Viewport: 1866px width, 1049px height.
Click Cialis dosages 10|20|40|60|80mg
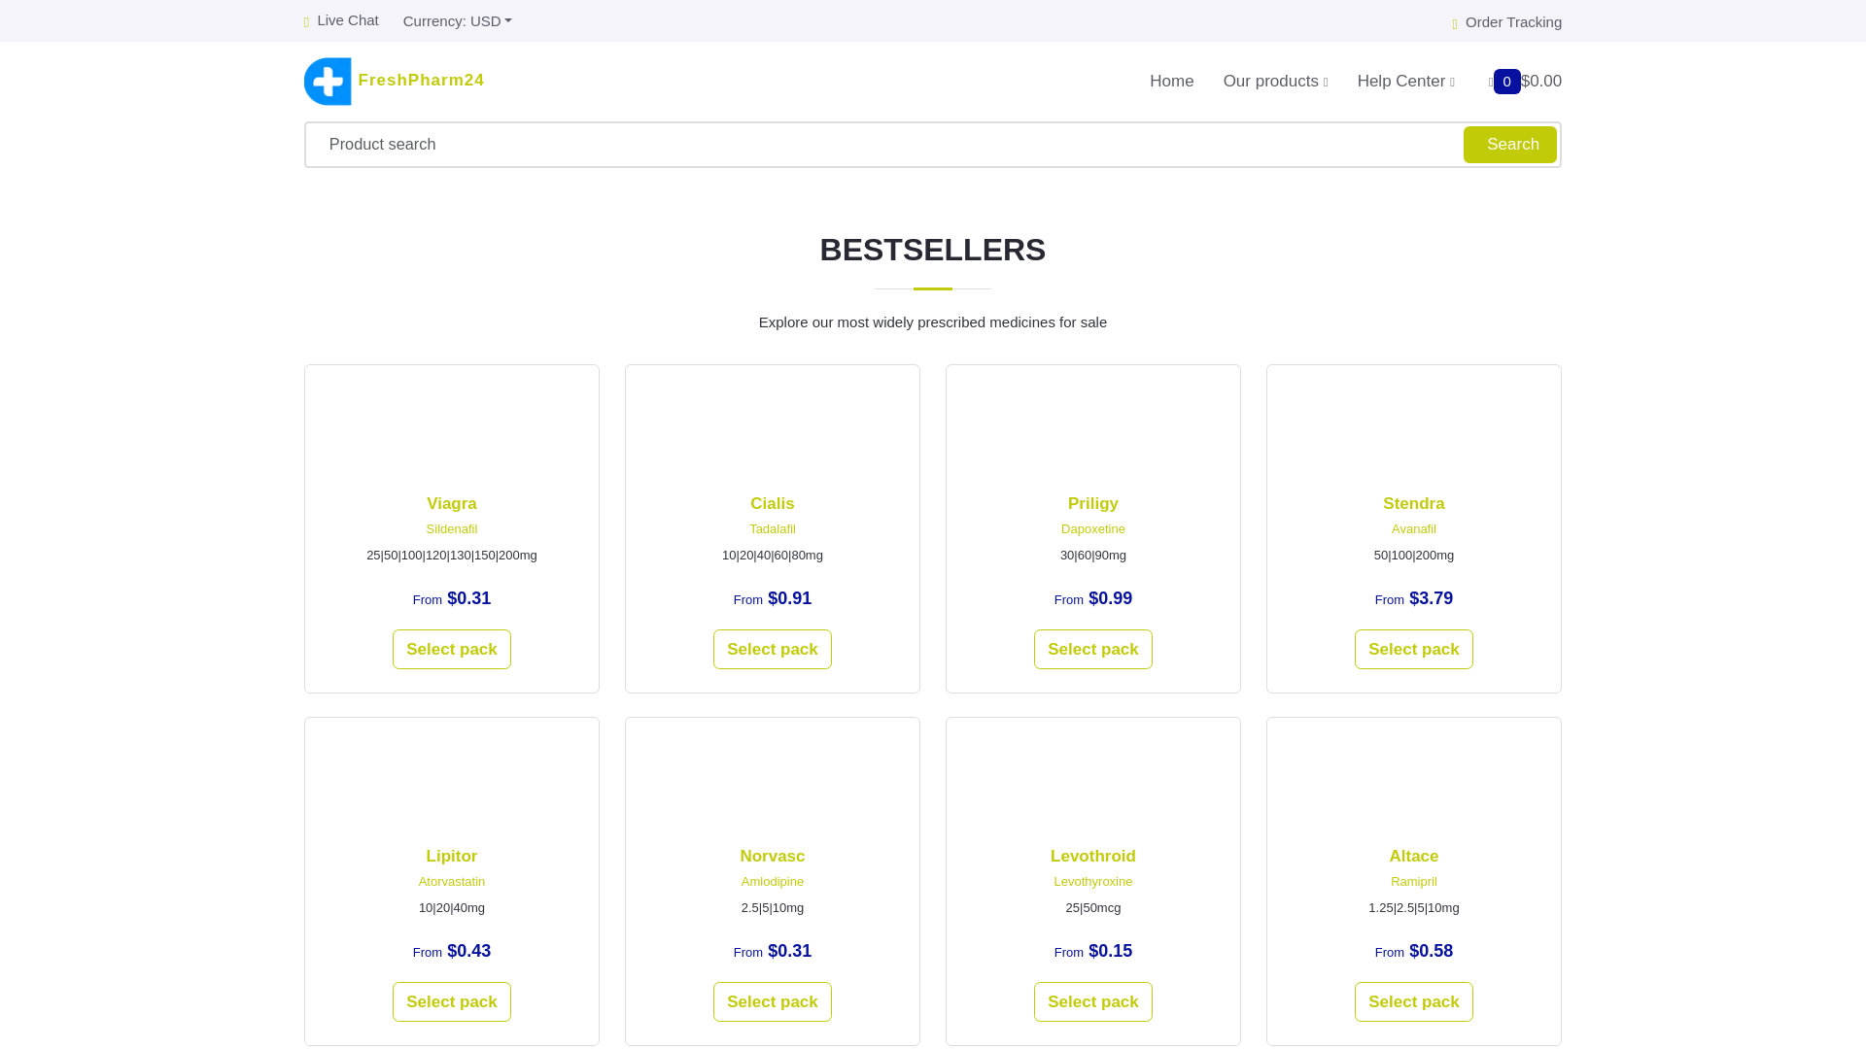[773, 556]
